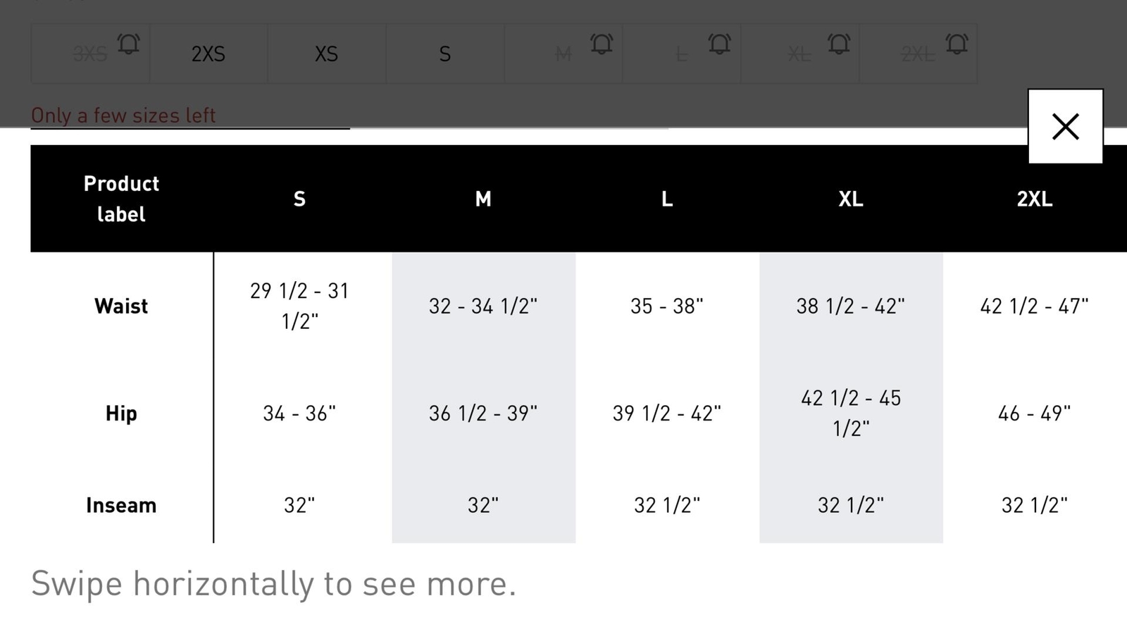Image resolution: width=1127 pixels, height=634 pixels.
Task: Tap the notify bell for size M
Action: 602,44
